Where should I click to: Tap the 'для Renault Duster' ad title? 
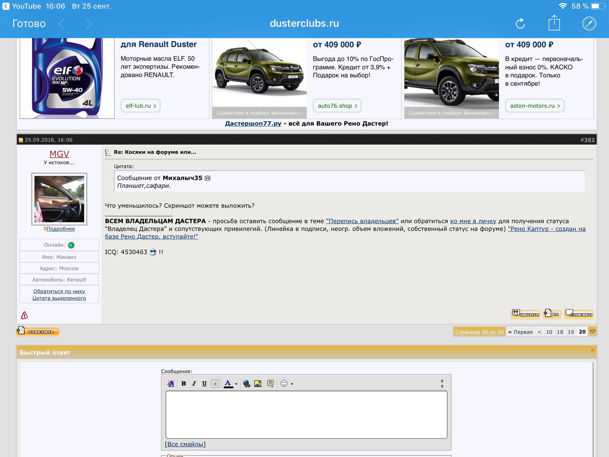(x=158, y=44)
